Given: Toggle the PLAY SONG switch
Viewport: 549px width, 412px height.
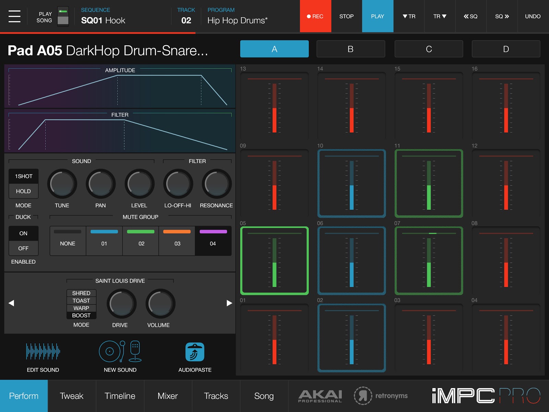Looking at the screenshot, I should click(63, 16).
